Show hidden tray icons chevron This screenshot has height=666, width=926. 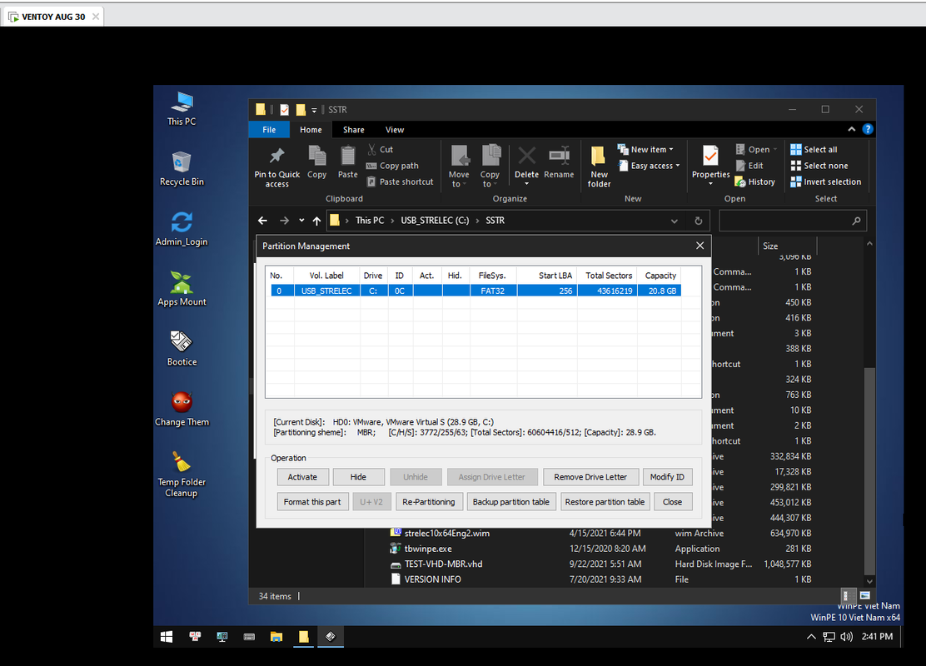(811, 637)
